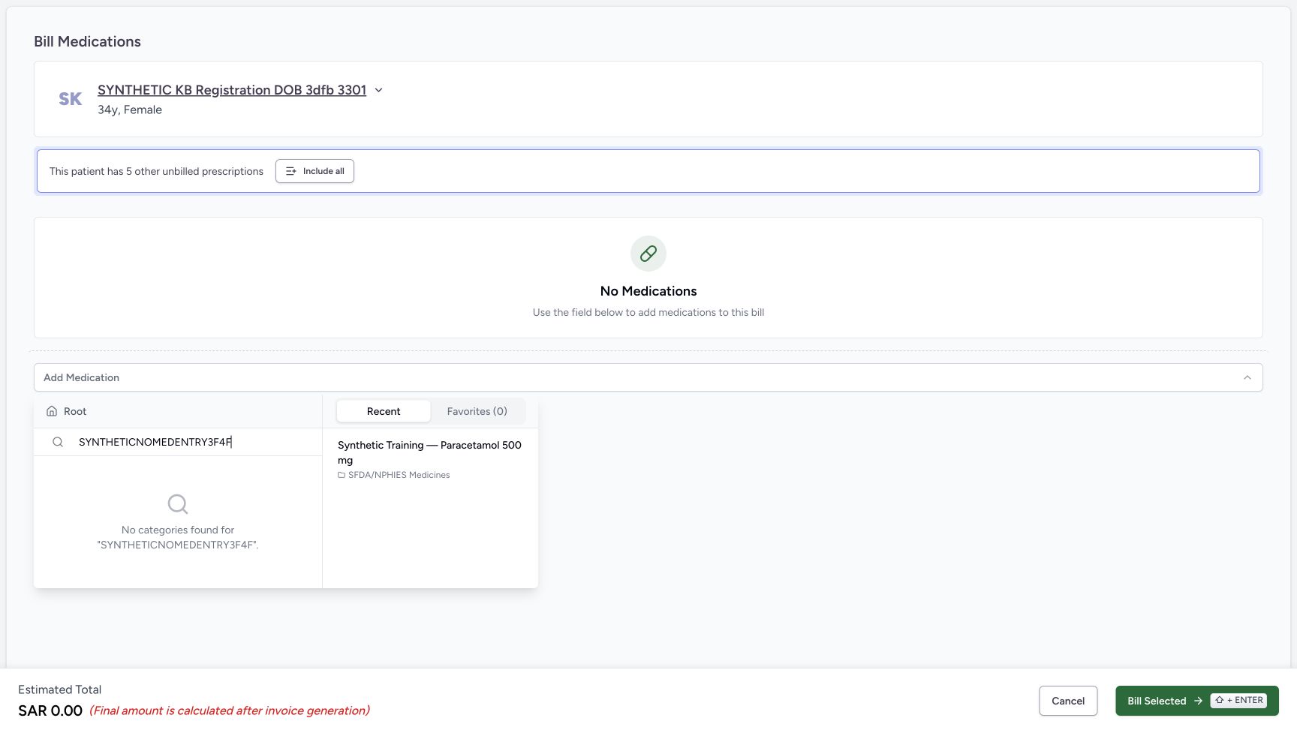Image resolution: width=1297 pixels, height=733 pixels.
Task: Click the arrow icon on Bill Selected
Action: [1198, 701]
